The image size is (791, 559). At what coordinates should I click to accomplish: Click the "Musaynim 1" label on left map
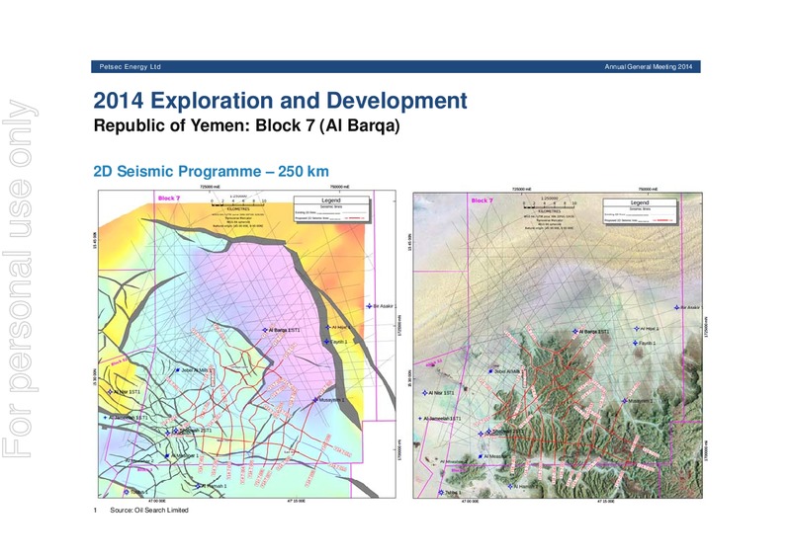tap(332, 400)
